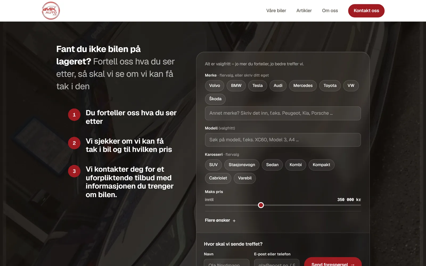This screenshot has height=266, width=426.
Task: Go to the Artikler page
Action: pos(304,11)
